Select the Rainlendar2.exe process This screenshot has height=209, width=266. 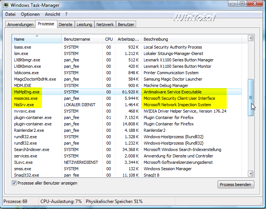[127, 131]
